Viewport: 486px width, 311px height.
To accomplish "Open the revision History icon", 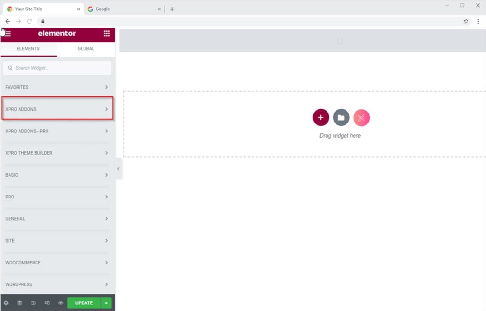I will tap(33, 303).
